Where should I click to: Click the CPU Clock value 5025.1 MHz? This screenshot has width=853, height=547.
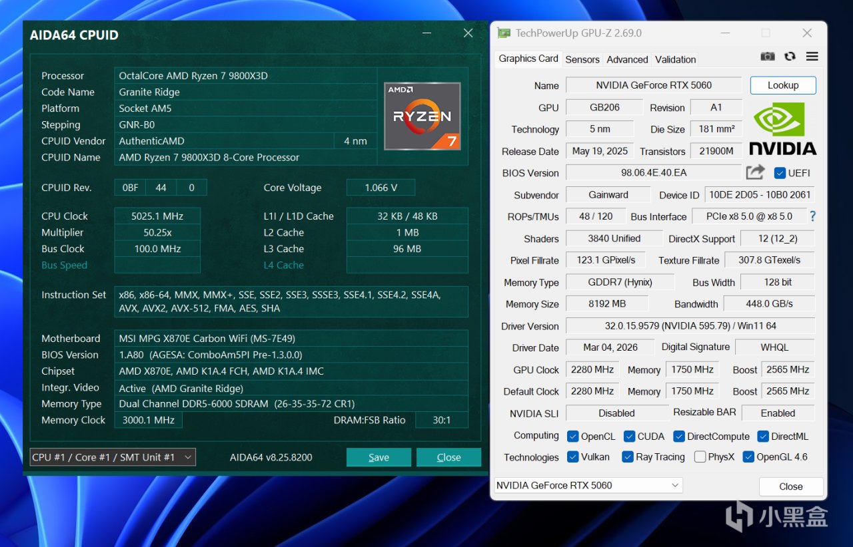pos(157,216)
